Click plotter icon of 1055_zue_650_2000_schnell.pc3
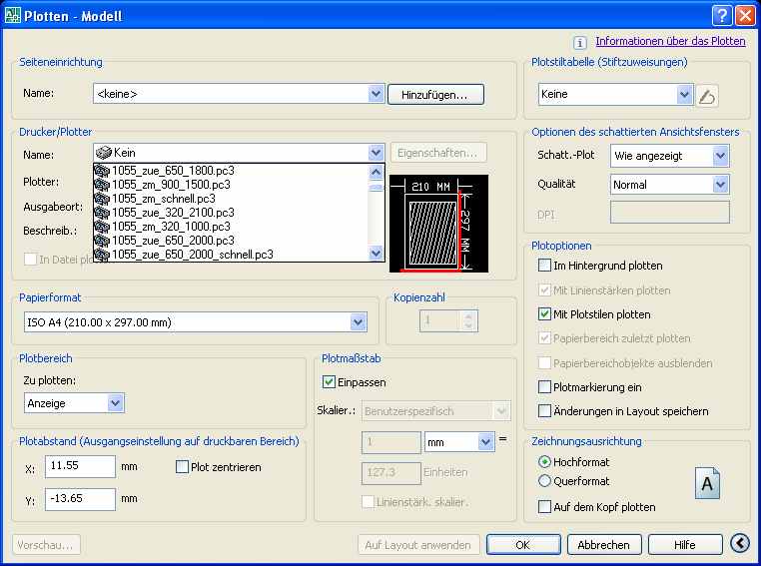 coord(102,255)
